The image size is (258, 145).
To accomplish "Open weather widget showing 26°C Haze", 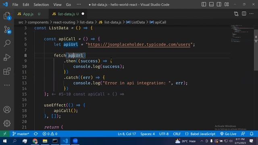I will [x=185, y=141].
